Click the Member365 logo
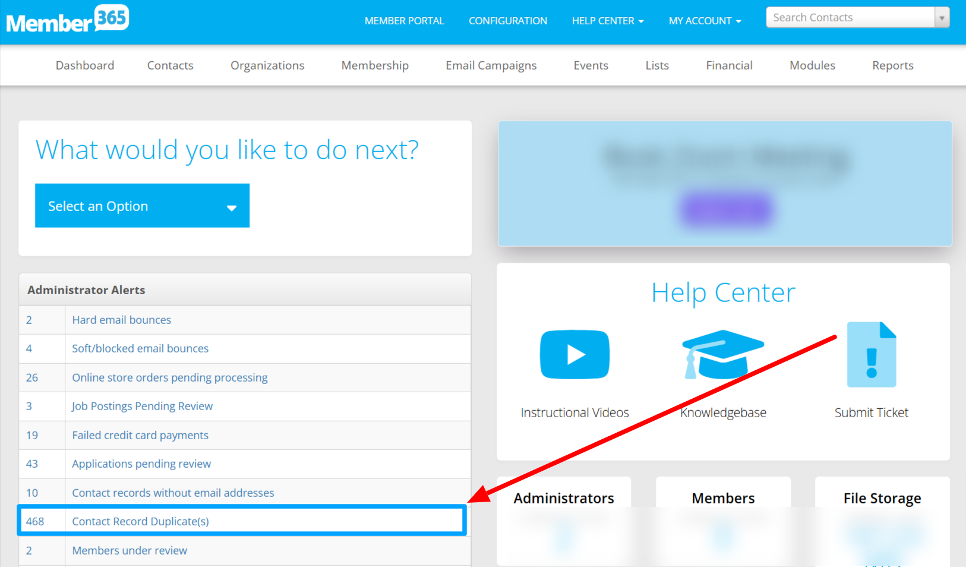 67,20
